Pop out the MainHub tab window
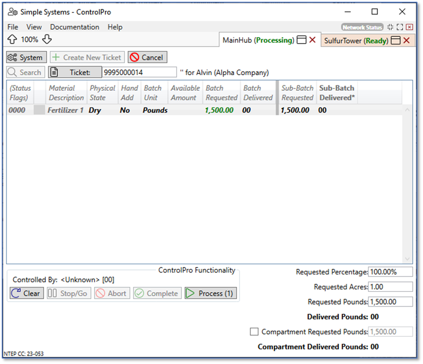Screen dimensions: 423x364 (x=302, y=41)
